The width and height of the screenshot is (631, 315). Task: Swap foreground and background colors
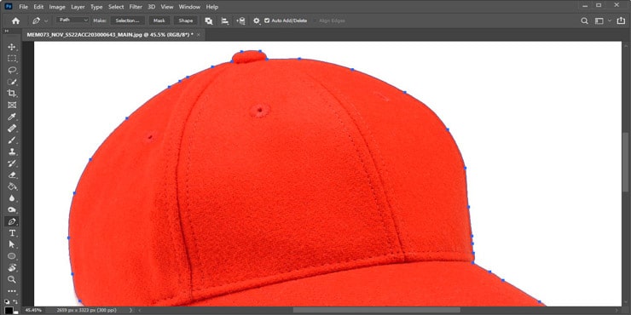[15, 301]
